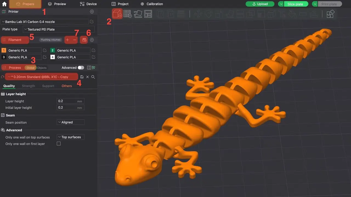Image resolution: width=351 pixels, height=197 pixels.
Task: Click the Print plate button
Action: (x=330, y=4)
